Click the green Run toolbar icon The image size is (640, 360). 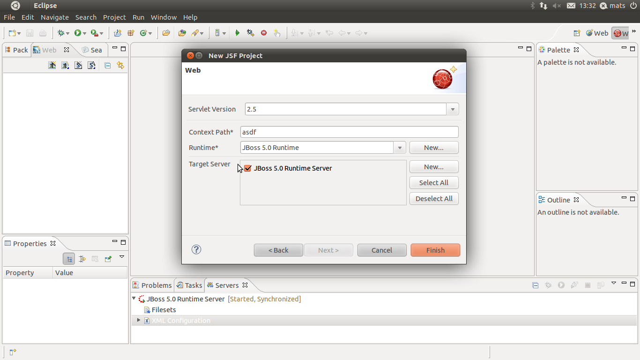77,33
